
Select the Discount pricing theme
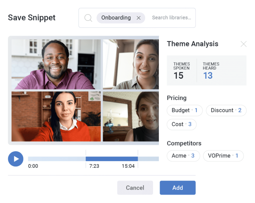pyautogui.click(x=226, y=110)
